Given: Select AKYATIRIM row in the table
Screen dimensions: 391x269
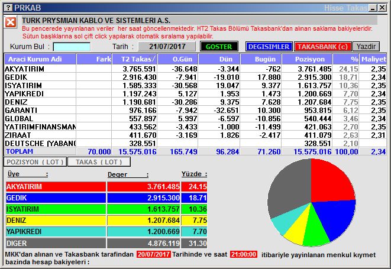Looking at the screenshot, I should tap(195, 69).
